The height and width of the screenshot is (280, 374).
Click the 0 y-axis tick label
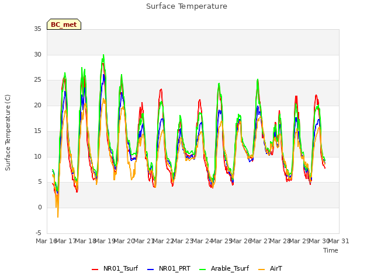(40, 208)
